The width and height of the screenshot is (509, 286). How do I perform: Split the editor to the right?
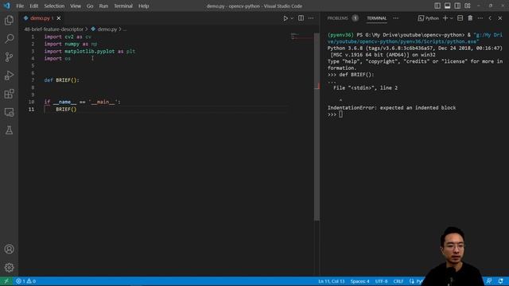point(301,18)
